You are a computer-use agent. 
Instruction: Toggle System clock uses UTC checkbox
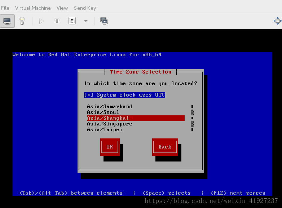tap(124, 95)
